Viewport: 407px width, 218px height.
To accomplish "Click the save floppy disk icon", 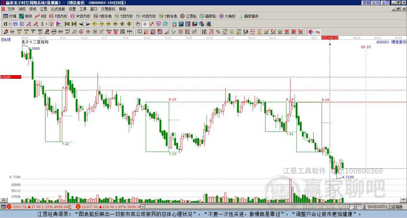I will (195, 24).
